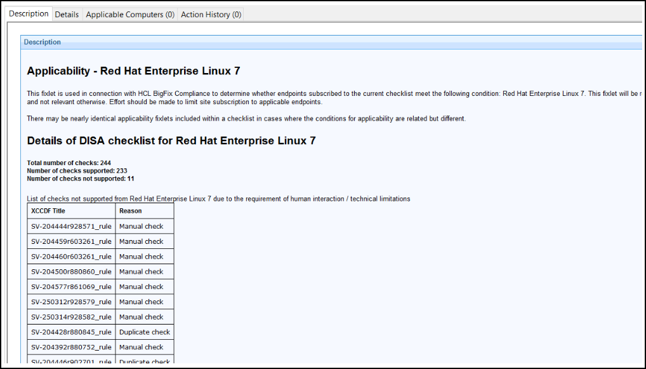Click the paragraph starting 'This fixlet is used'
Screen dimensions: 646x369
(334, 98)
